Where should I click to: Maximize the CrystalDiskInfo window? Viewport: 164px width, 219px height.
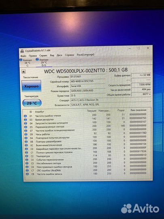[x=139, y=48]
